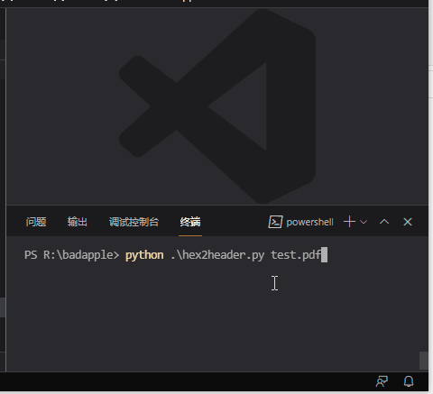Close the terminal panel with the X
The height and width of the screenshot is (394, 433).
tap(408, 222)
